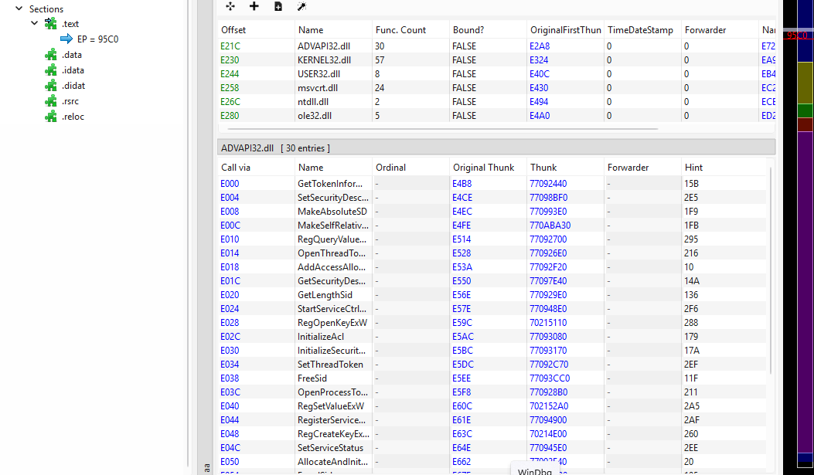814x475 pixels.
Task: Select the .rsrc section label
Action: point(70,101)
